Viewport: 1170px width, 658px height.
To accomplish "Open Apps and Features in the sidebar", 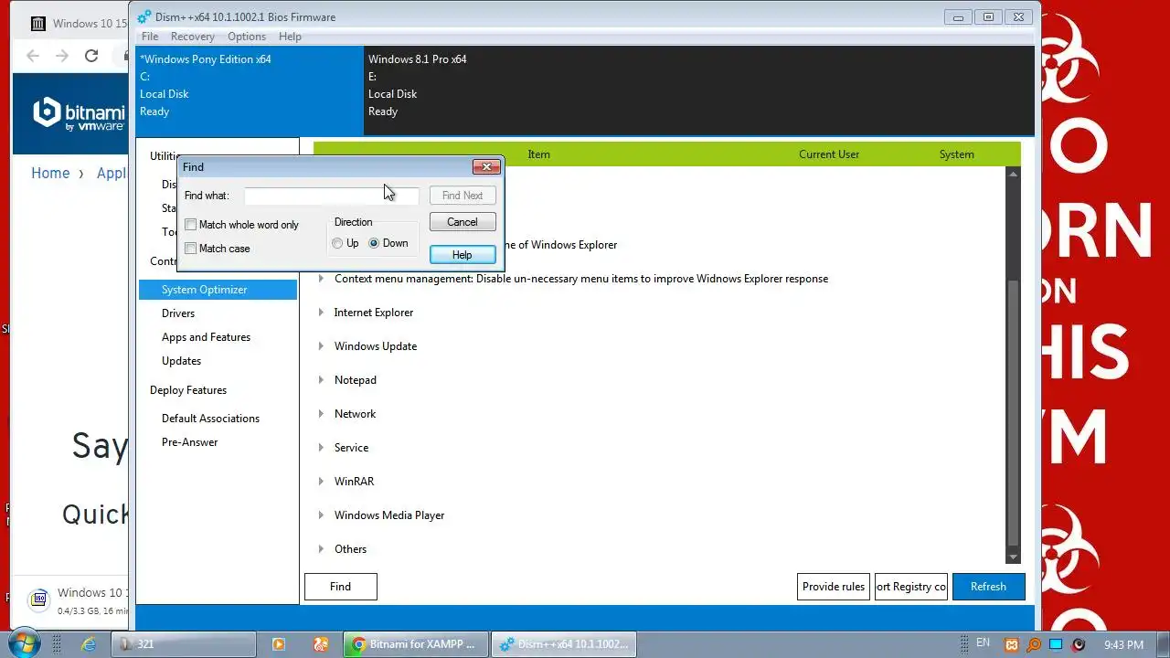I will [x=206, y=337].
